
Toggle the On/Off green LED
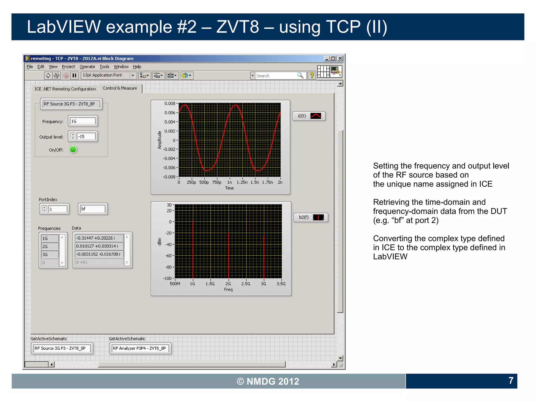[x=73, y=150]
